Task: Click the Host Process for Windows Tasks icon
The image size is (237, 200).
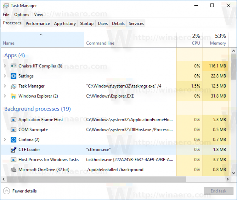Action: coord(13,160)
